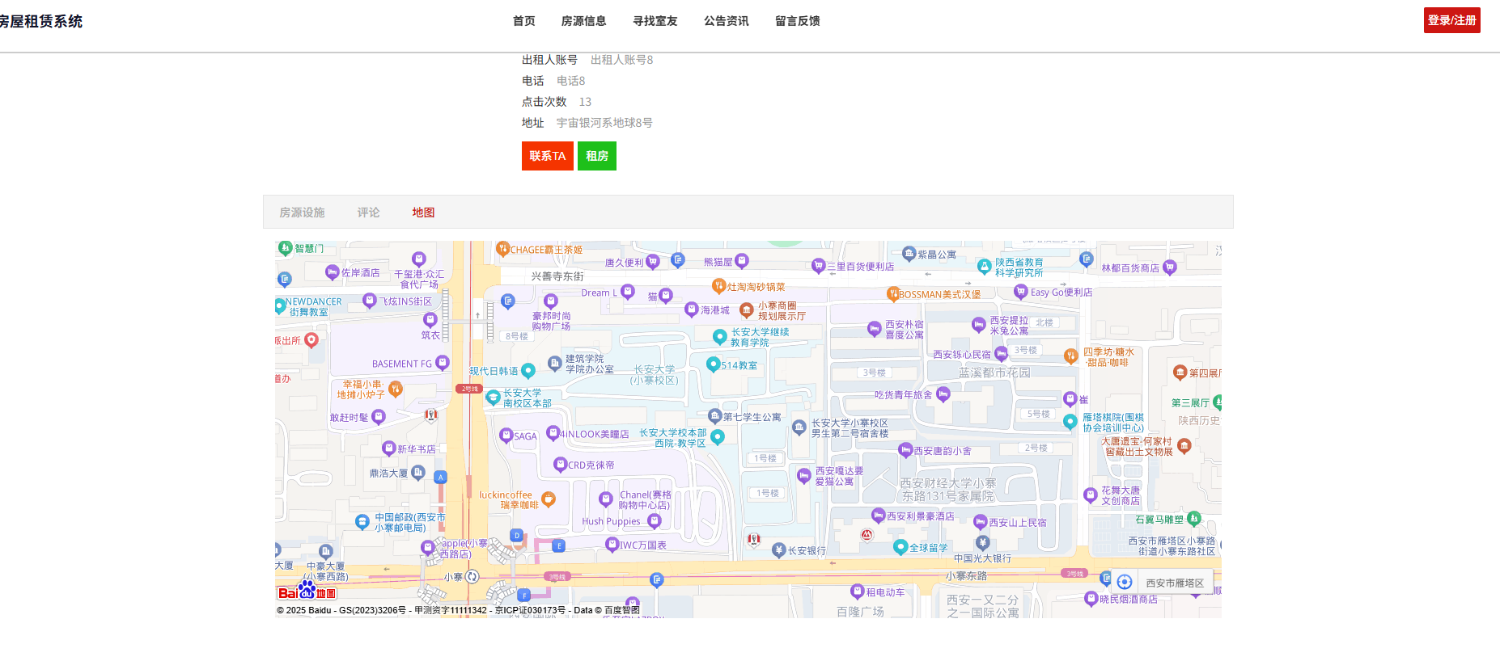Click the BOSSMAN美式汉堡 marker icon
Screen dimensions: 1500x661
click(x=892, y=293)
